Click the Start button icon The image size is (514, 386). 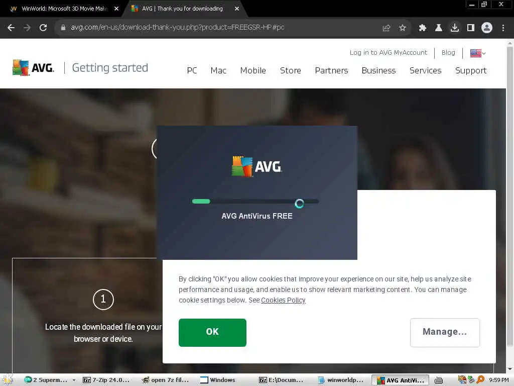pos(8,380)
